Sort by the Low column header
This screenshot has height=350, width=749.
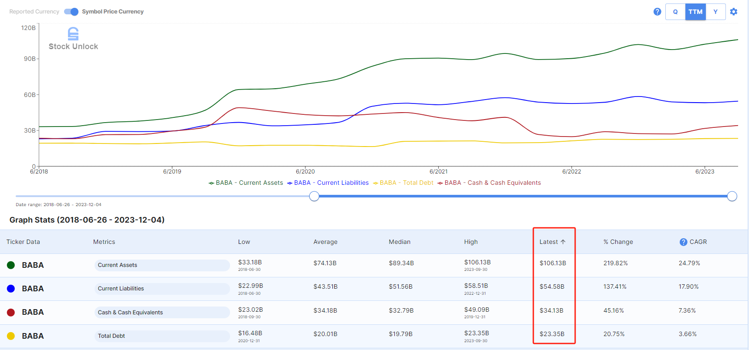(244, 242)
